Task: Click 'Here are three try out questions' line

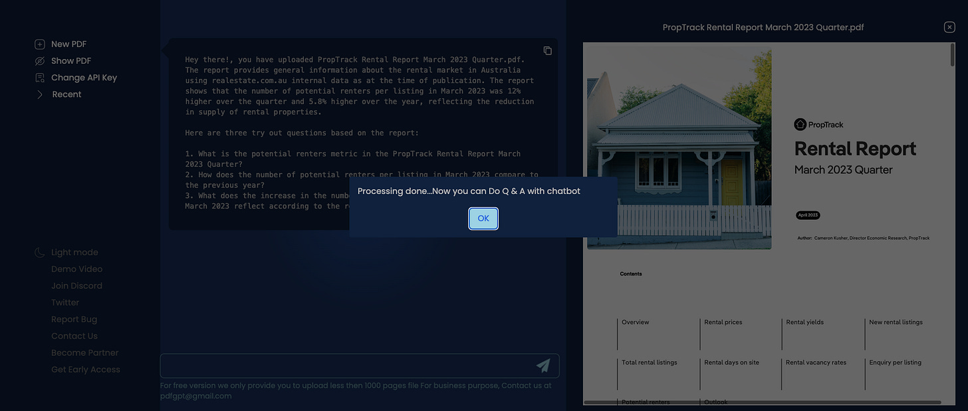Action: coord(302,133)
